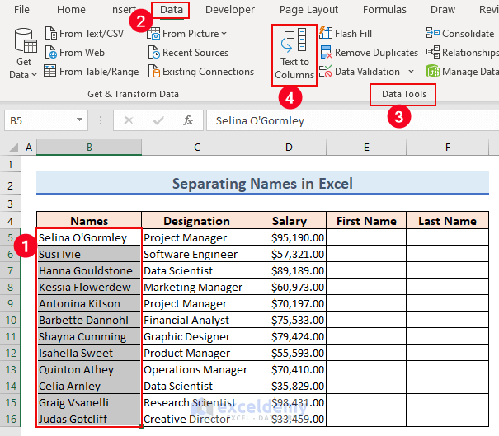Open the Get Data menu
Image resolution: width=499 pixels, height=436 pixels.
point(24,54)
